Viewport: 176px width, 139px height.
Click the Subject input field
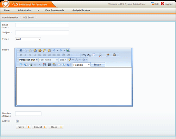coord(42,33)
